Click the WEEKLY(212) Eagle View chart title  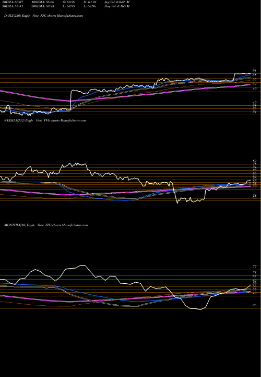(45, 120)
